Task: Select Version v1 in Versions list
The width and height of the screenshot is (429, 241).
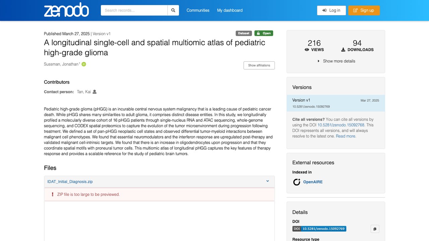Action: pos(336,103)
